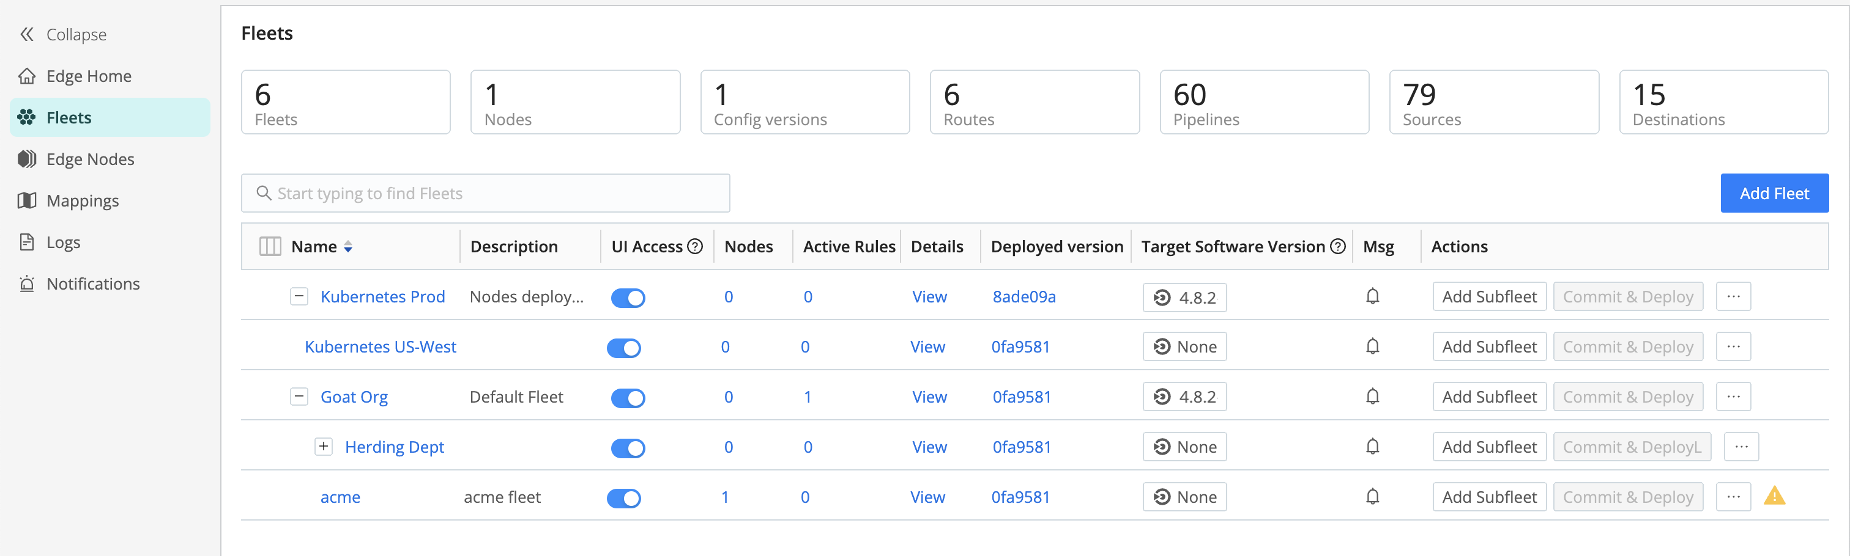Focus the find Fleets search field
1850x556 pixels.
coord(486,193)
